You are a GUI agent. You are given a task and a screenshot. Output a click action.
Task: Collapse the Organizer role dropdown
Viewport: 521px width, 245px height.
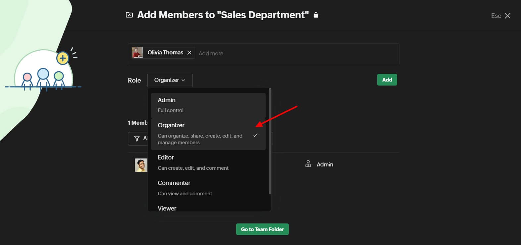(x=170, y=80)
